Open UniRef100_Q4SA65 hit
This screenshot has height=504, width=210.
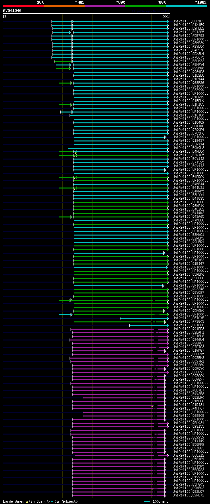(189, 216)
